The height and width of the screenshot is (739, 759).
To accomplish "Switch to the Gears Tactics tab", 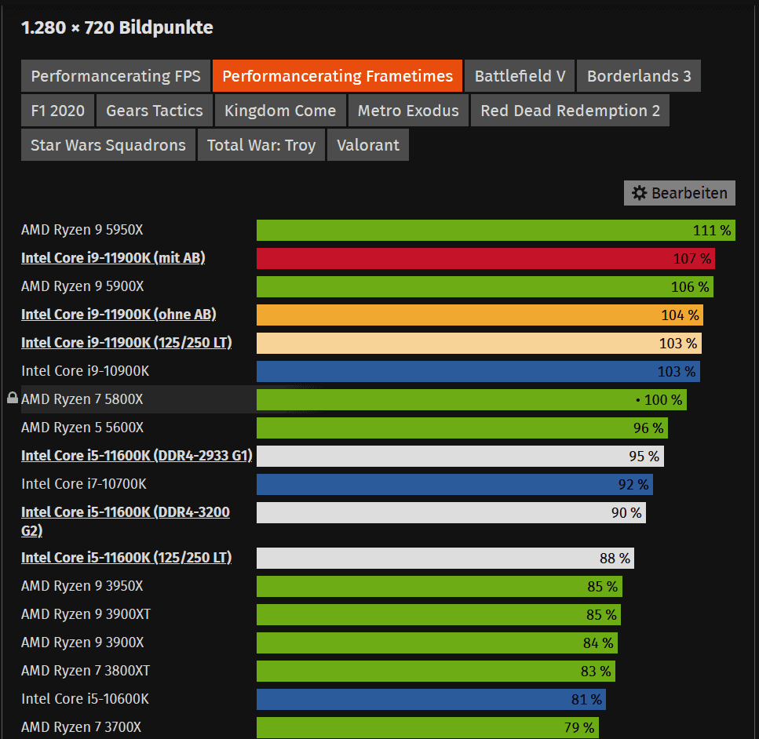I will tap(155, 111).
